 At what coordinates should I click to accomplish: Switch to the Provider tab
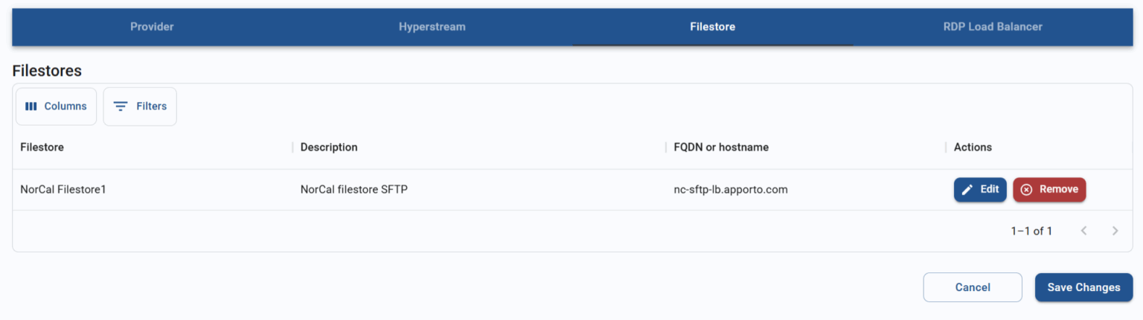(152, 27)
